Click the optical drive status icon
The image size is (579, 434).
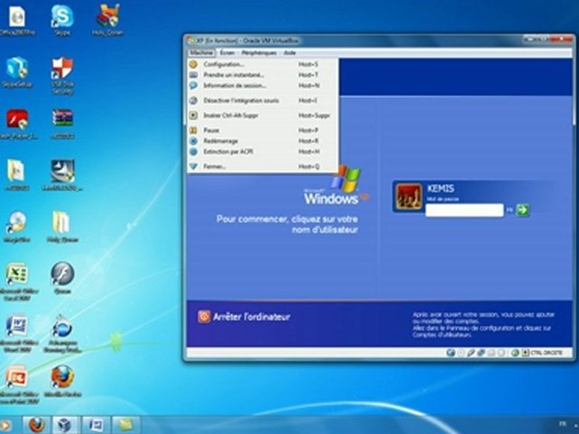(461, 353)
